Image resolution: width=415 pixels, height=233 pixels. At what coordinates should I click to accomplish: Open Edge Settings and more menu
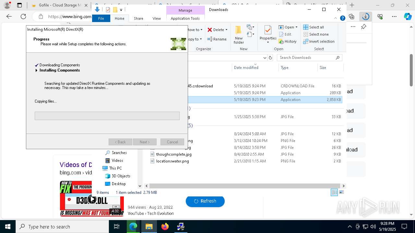(x=394, y=17)
